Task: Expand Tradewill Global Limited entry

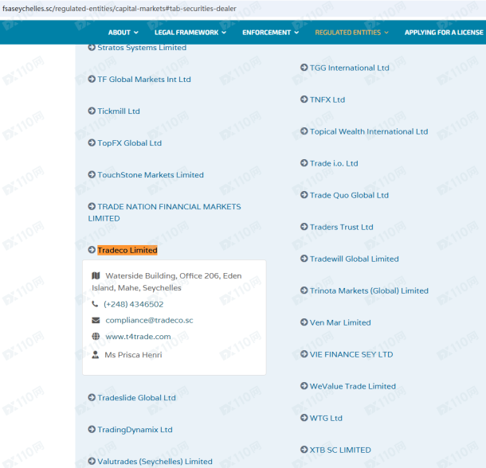Action: [x=355, y=259]
